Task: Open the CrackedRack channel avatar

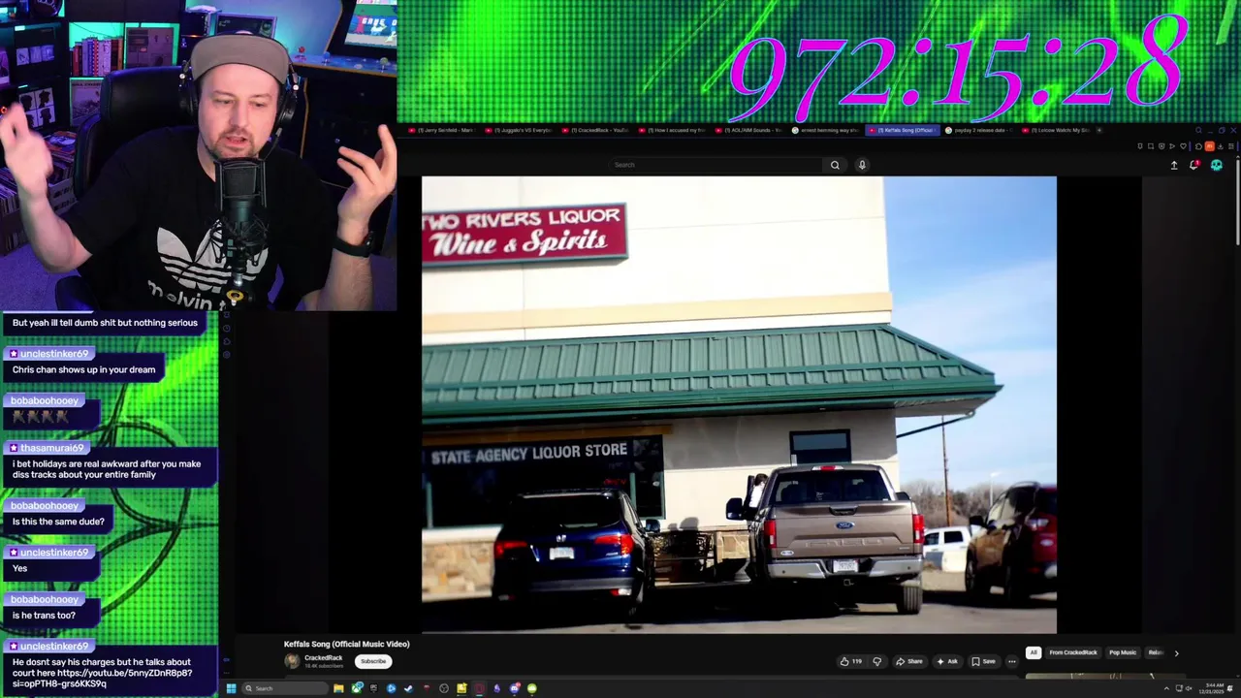Action: coord(292,661)
